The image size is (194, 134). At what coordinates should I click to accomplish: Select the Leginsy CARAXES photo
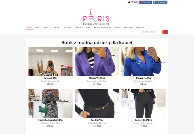[x=143, y=104]
